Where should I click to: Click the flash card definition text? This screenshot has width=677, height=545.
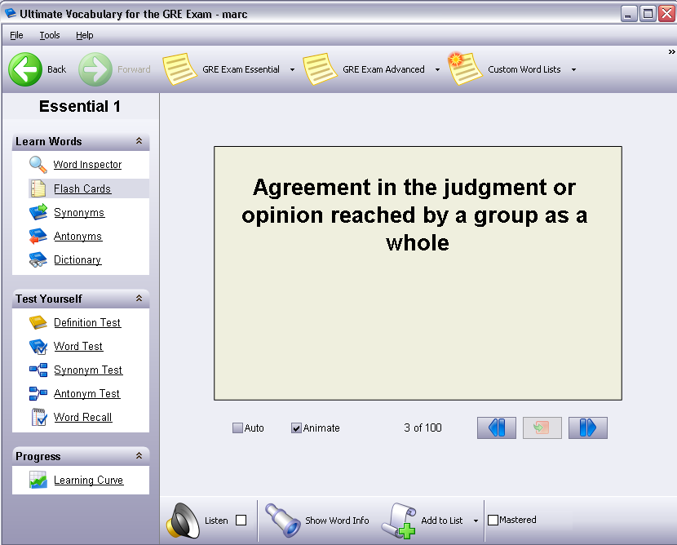click(414, 215)
